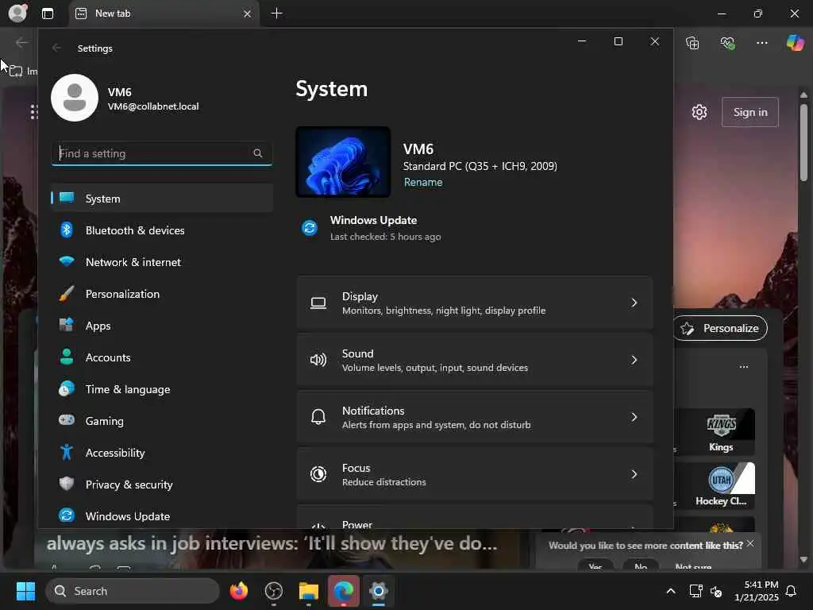Click the Rename link for VM6

click(x=423, y=182)
